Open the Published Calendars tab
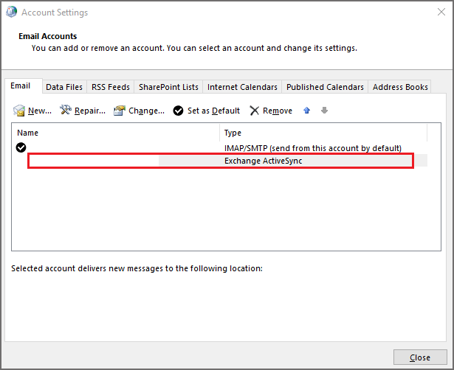 click(325, 87)
